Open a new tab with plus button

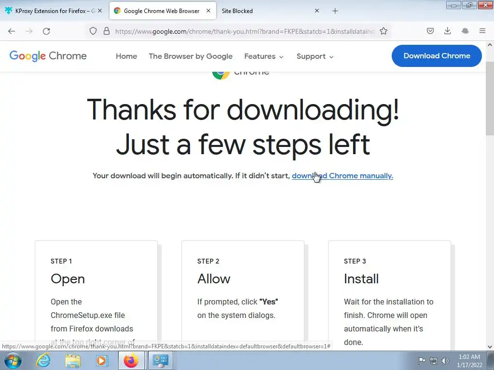(x=335, y=11)
